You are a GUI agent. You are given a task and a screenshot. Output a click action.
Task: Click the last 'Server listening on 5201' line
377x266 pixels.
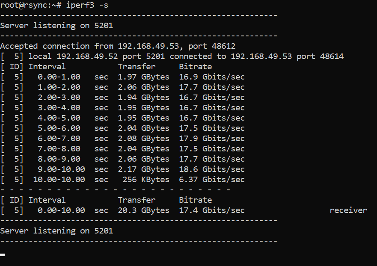(x=56, y=231)
